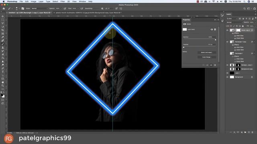
Task: Open the Filter menu
Action: pyautogui.click(x=63, y=2)
